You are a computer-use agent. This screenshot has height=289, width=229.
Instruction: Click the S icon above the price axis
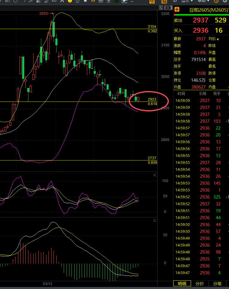(x=161, y=7)
